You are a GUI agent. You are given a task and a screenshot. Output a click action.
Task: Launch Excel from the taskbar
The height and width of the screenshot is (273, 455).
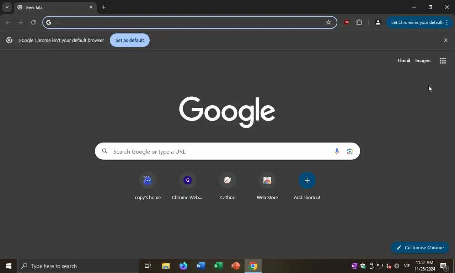(218, 266)
